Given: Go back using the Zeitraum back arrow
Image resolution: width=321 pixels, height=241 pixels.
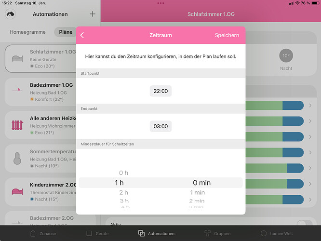Looking at the screenshot, I should pyautogui.click(x=82, y=35).
